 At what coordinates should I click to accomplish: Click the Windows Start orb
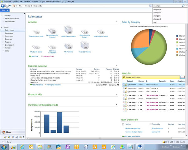pyautogui.click(x=4, y=147)
